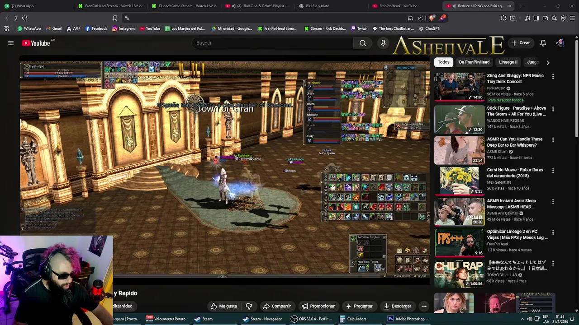Open Brave VPN shield icon

coord(563,18)
